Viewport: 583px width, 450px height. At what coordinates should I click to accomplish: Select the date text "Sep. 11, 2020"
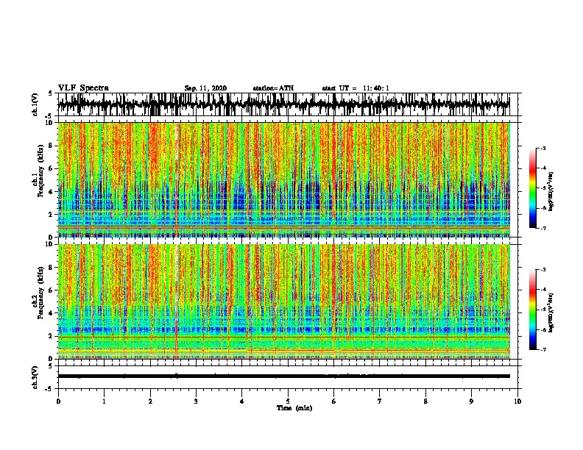coord(205,88)
